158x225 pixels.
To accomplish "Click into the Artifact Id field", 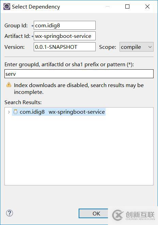I will [65, 36].
